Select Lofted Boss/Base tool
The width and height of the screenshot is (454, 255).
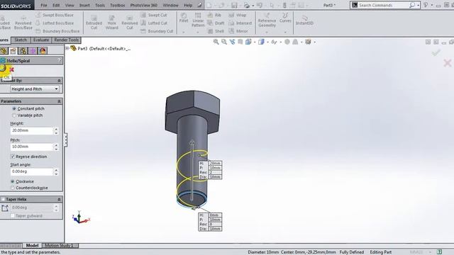coord(55,23)
